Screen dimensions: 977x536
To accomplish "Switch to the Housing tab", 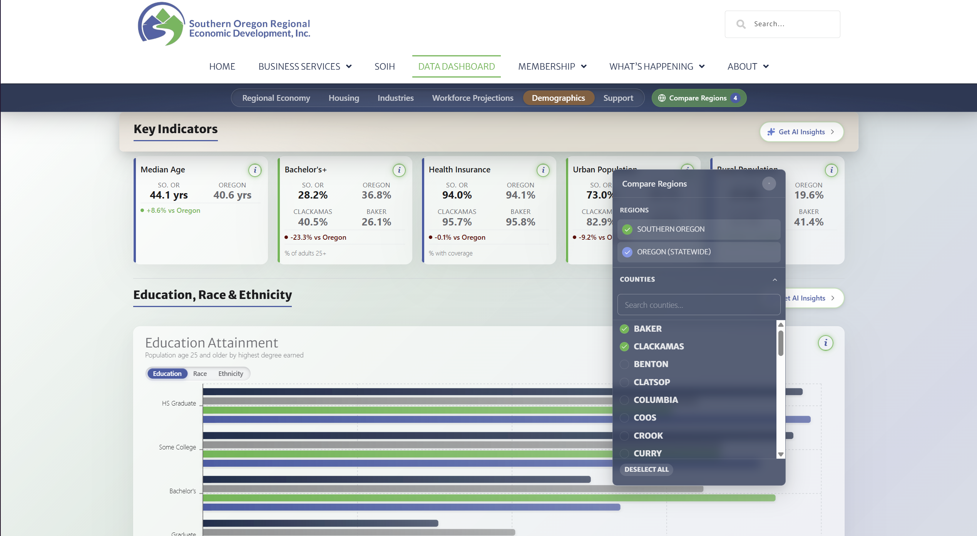I will (344, 98).
